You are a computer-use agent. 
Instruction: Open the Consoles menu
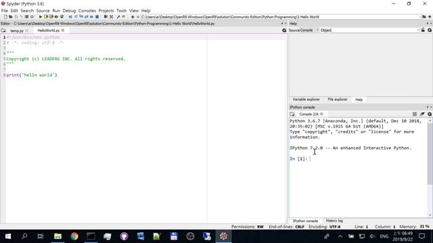87,11
